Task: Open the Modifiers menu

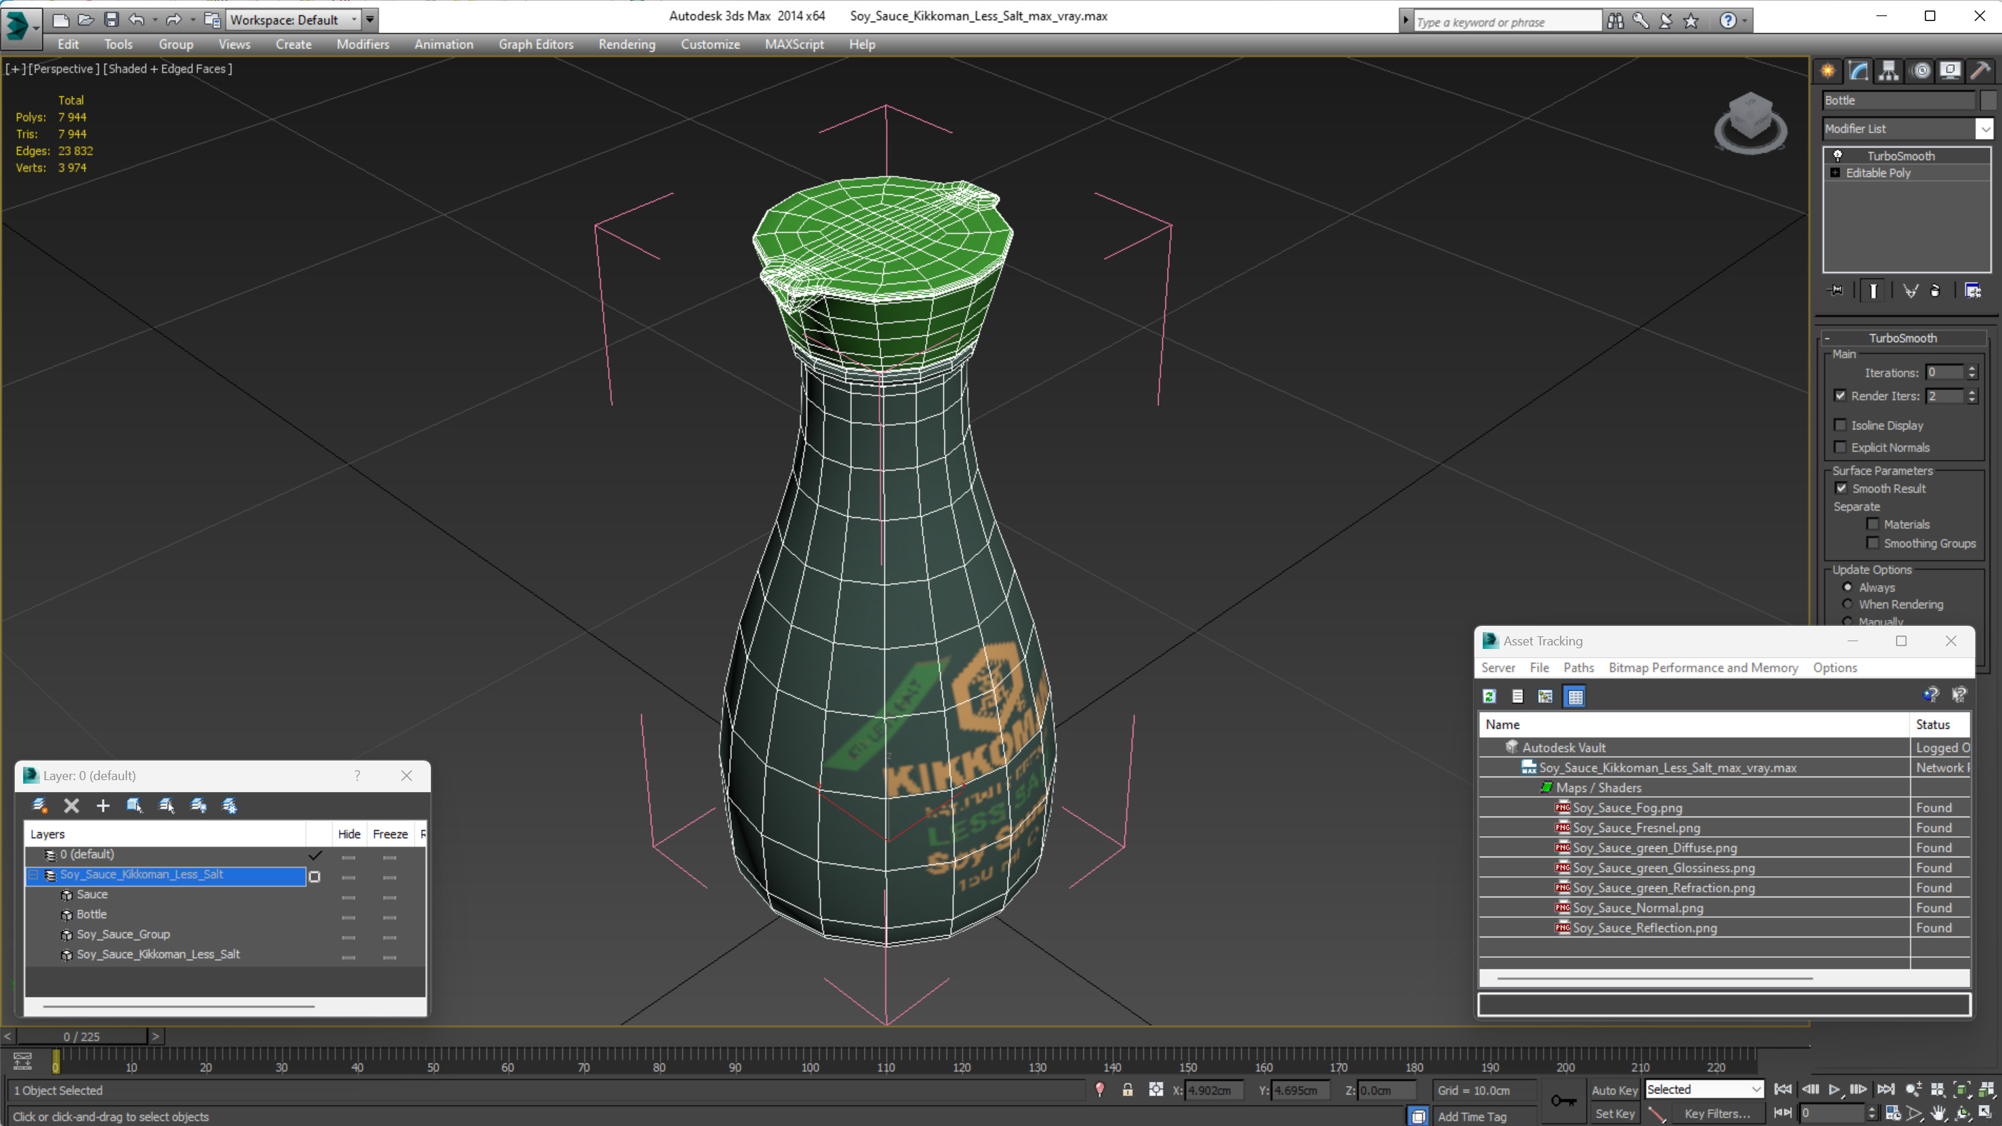Action: point(363,44)
